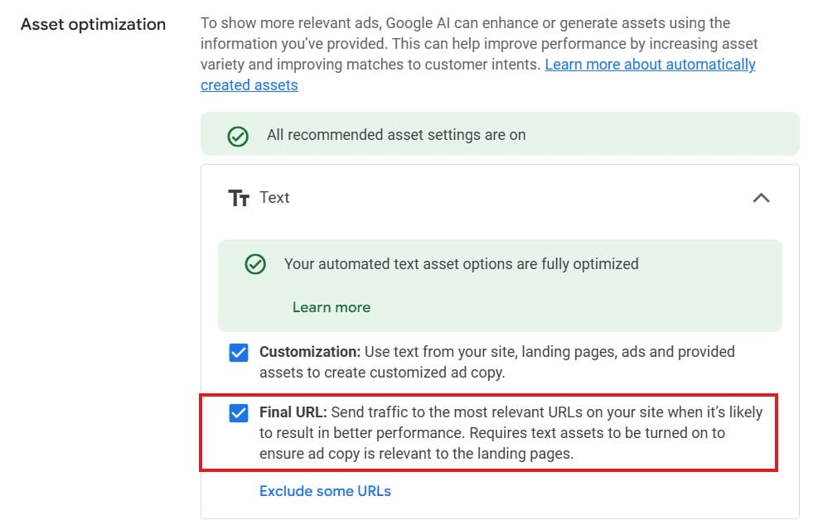Screen dimensions: 818x520
Task: Click the Learn more link in the green card
Action: coord(331,306)
